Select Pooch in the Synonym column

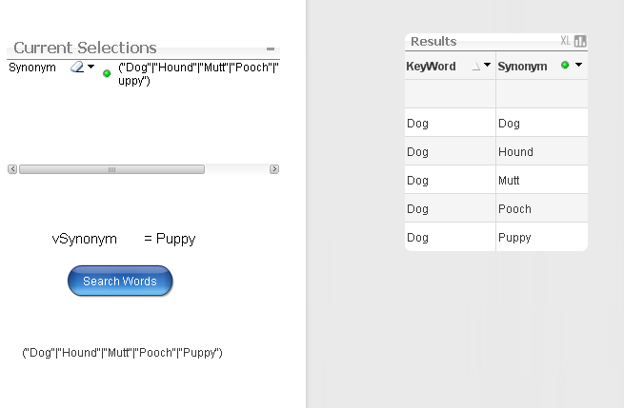(x=514, y=209)
